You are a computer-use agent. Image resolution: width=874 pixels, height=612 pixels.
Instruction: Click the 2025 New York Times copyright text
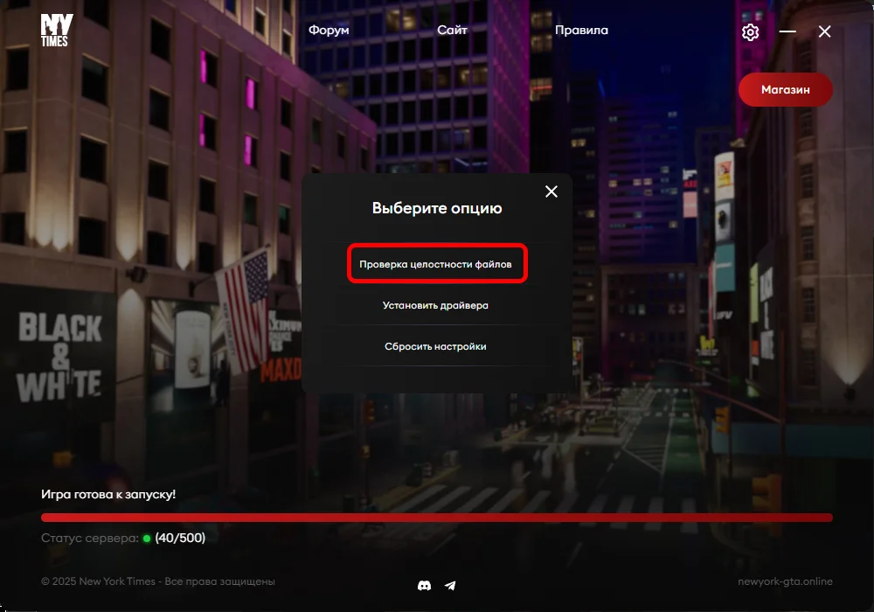158,581
